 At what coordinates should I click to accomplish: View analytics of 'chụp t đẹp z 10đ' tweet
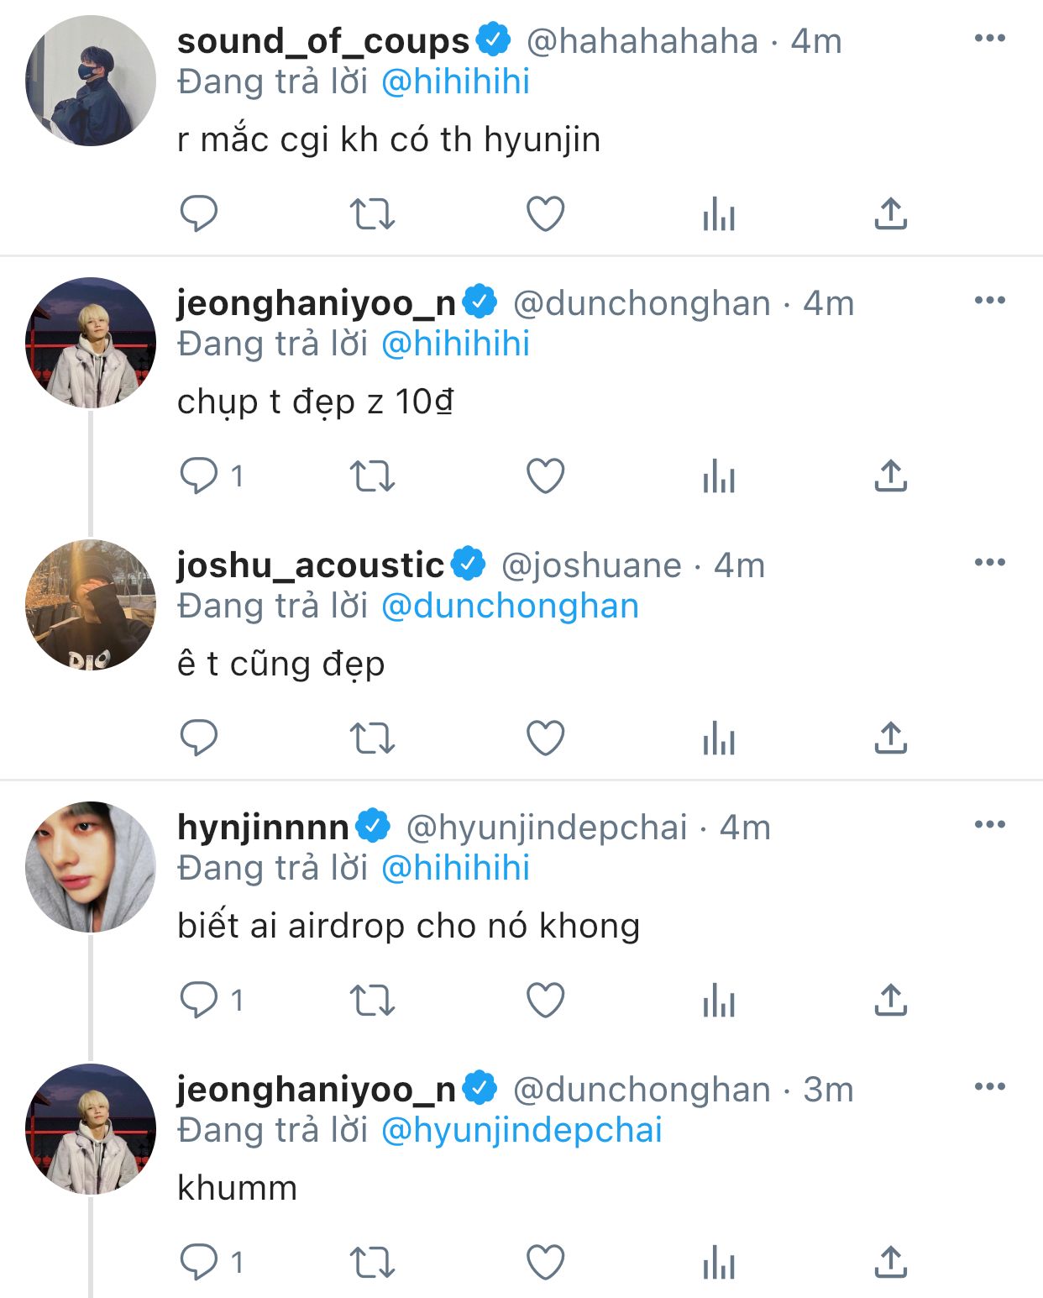[718, 476]
